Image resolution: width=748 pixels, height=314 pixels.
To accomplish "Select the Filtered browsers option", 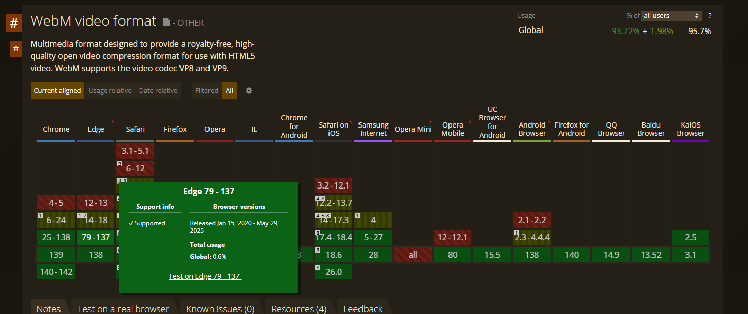I will pos(207,90).
